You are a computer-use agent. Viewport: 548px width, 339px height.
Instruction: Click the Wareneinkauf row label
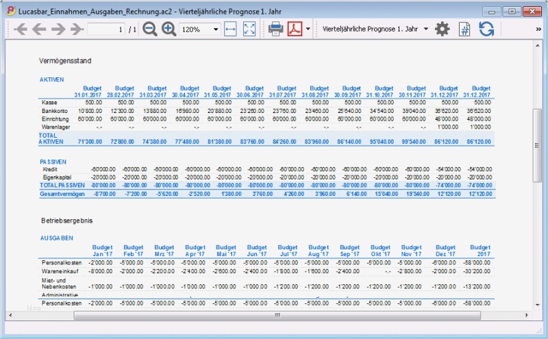point(60,271)
